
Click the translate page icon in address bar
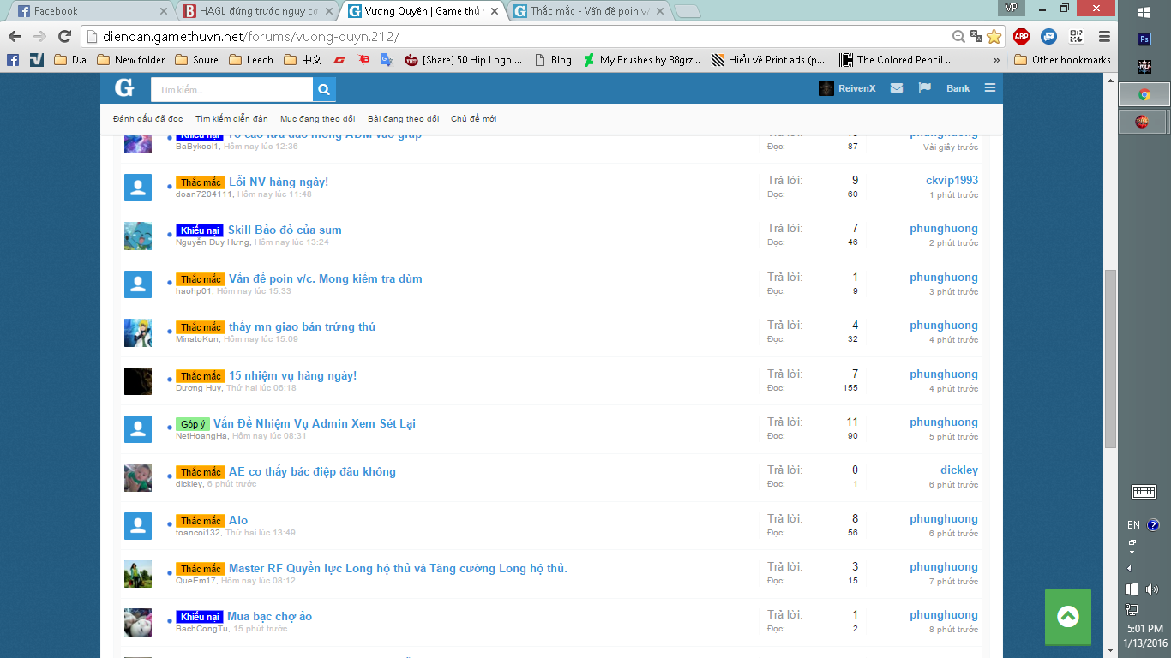pyautogui.click(x=976, y=36)
